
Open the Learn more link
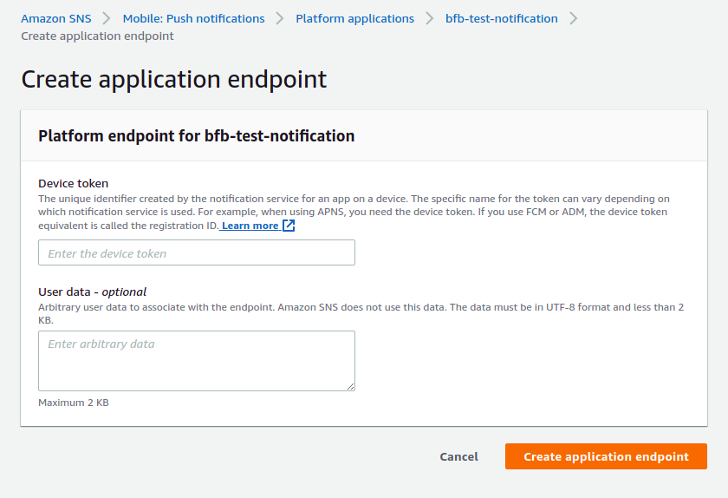(x=250, y=226)
